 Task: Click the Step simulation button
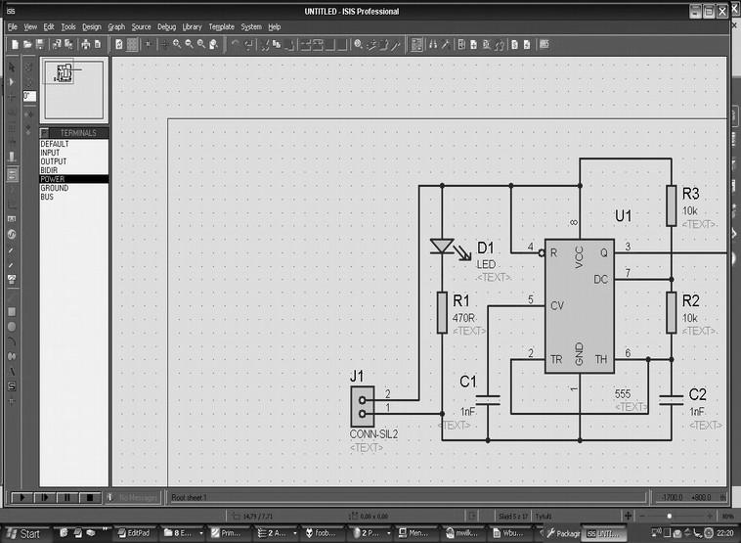tap(45, 497)
